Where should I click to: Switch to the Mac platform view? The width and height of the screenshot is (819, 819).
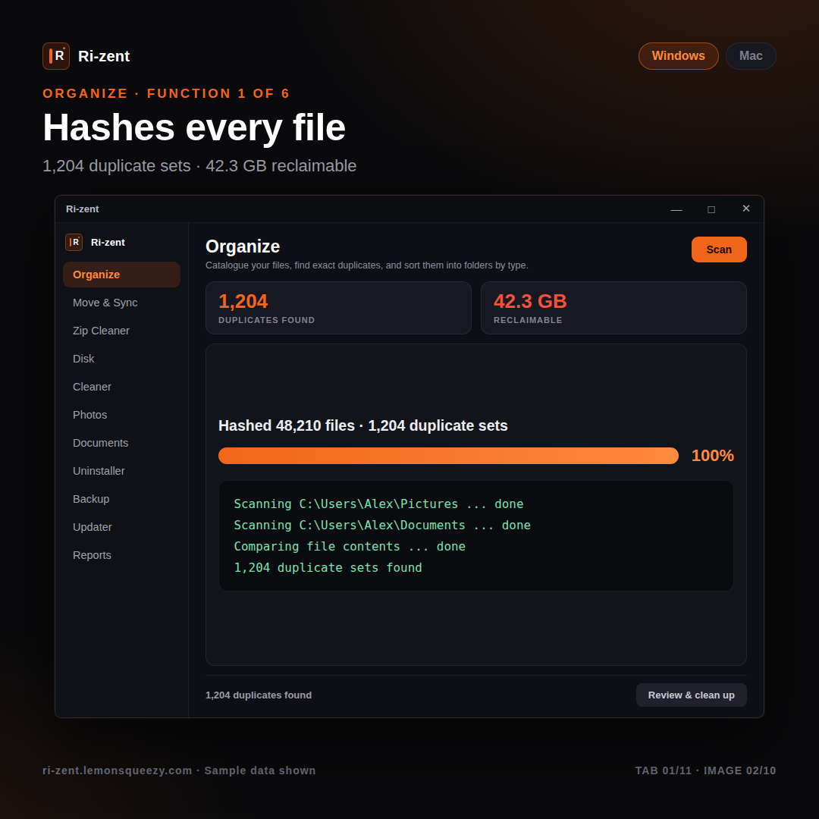click(x=751, y=56)
